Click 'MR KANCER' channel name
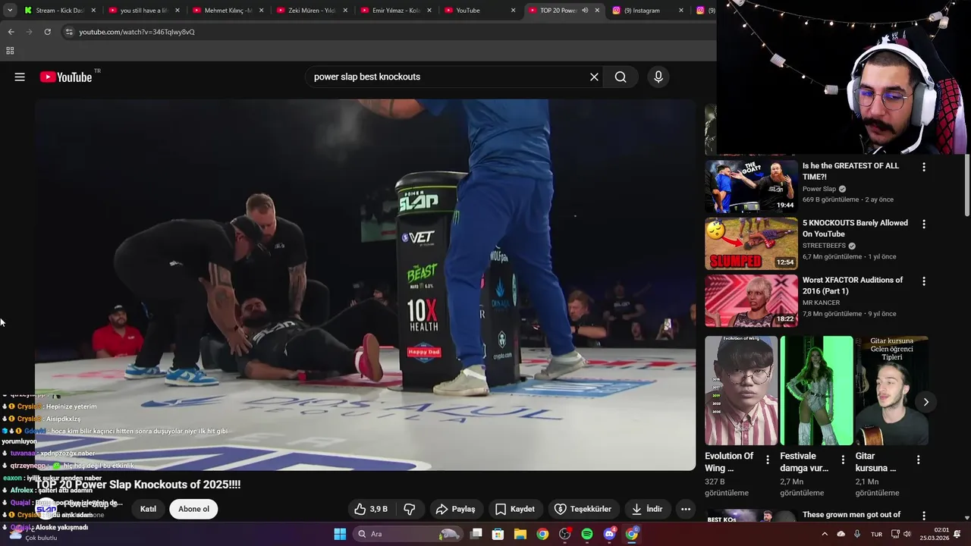Image resolution: width=971 pixels, height=546 pixels. [x=821, y=303]
